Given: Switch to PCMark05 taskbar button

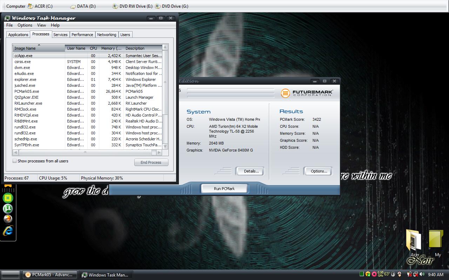Looking at the screenshot, I should point(49,275).
